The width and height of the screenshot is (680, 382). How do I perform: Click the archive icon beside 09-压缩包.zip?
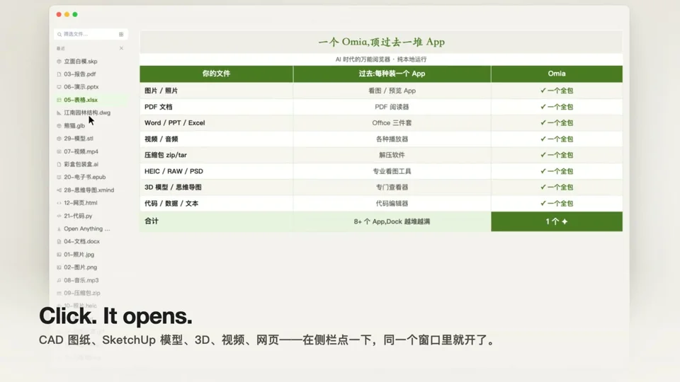point(59,293)
